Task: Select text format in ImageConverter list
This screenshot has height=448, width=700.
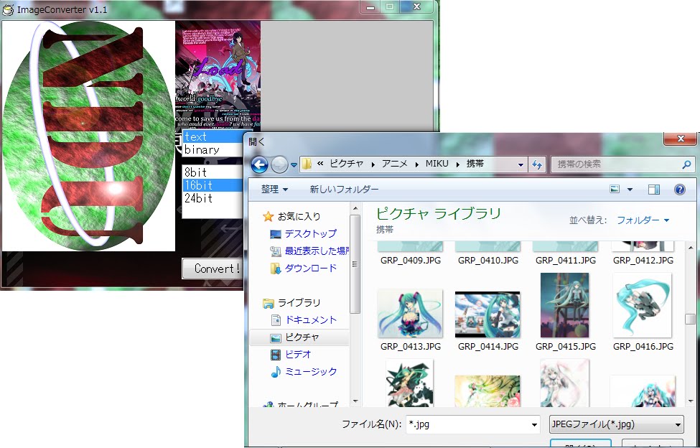Action: click(213, 136)
